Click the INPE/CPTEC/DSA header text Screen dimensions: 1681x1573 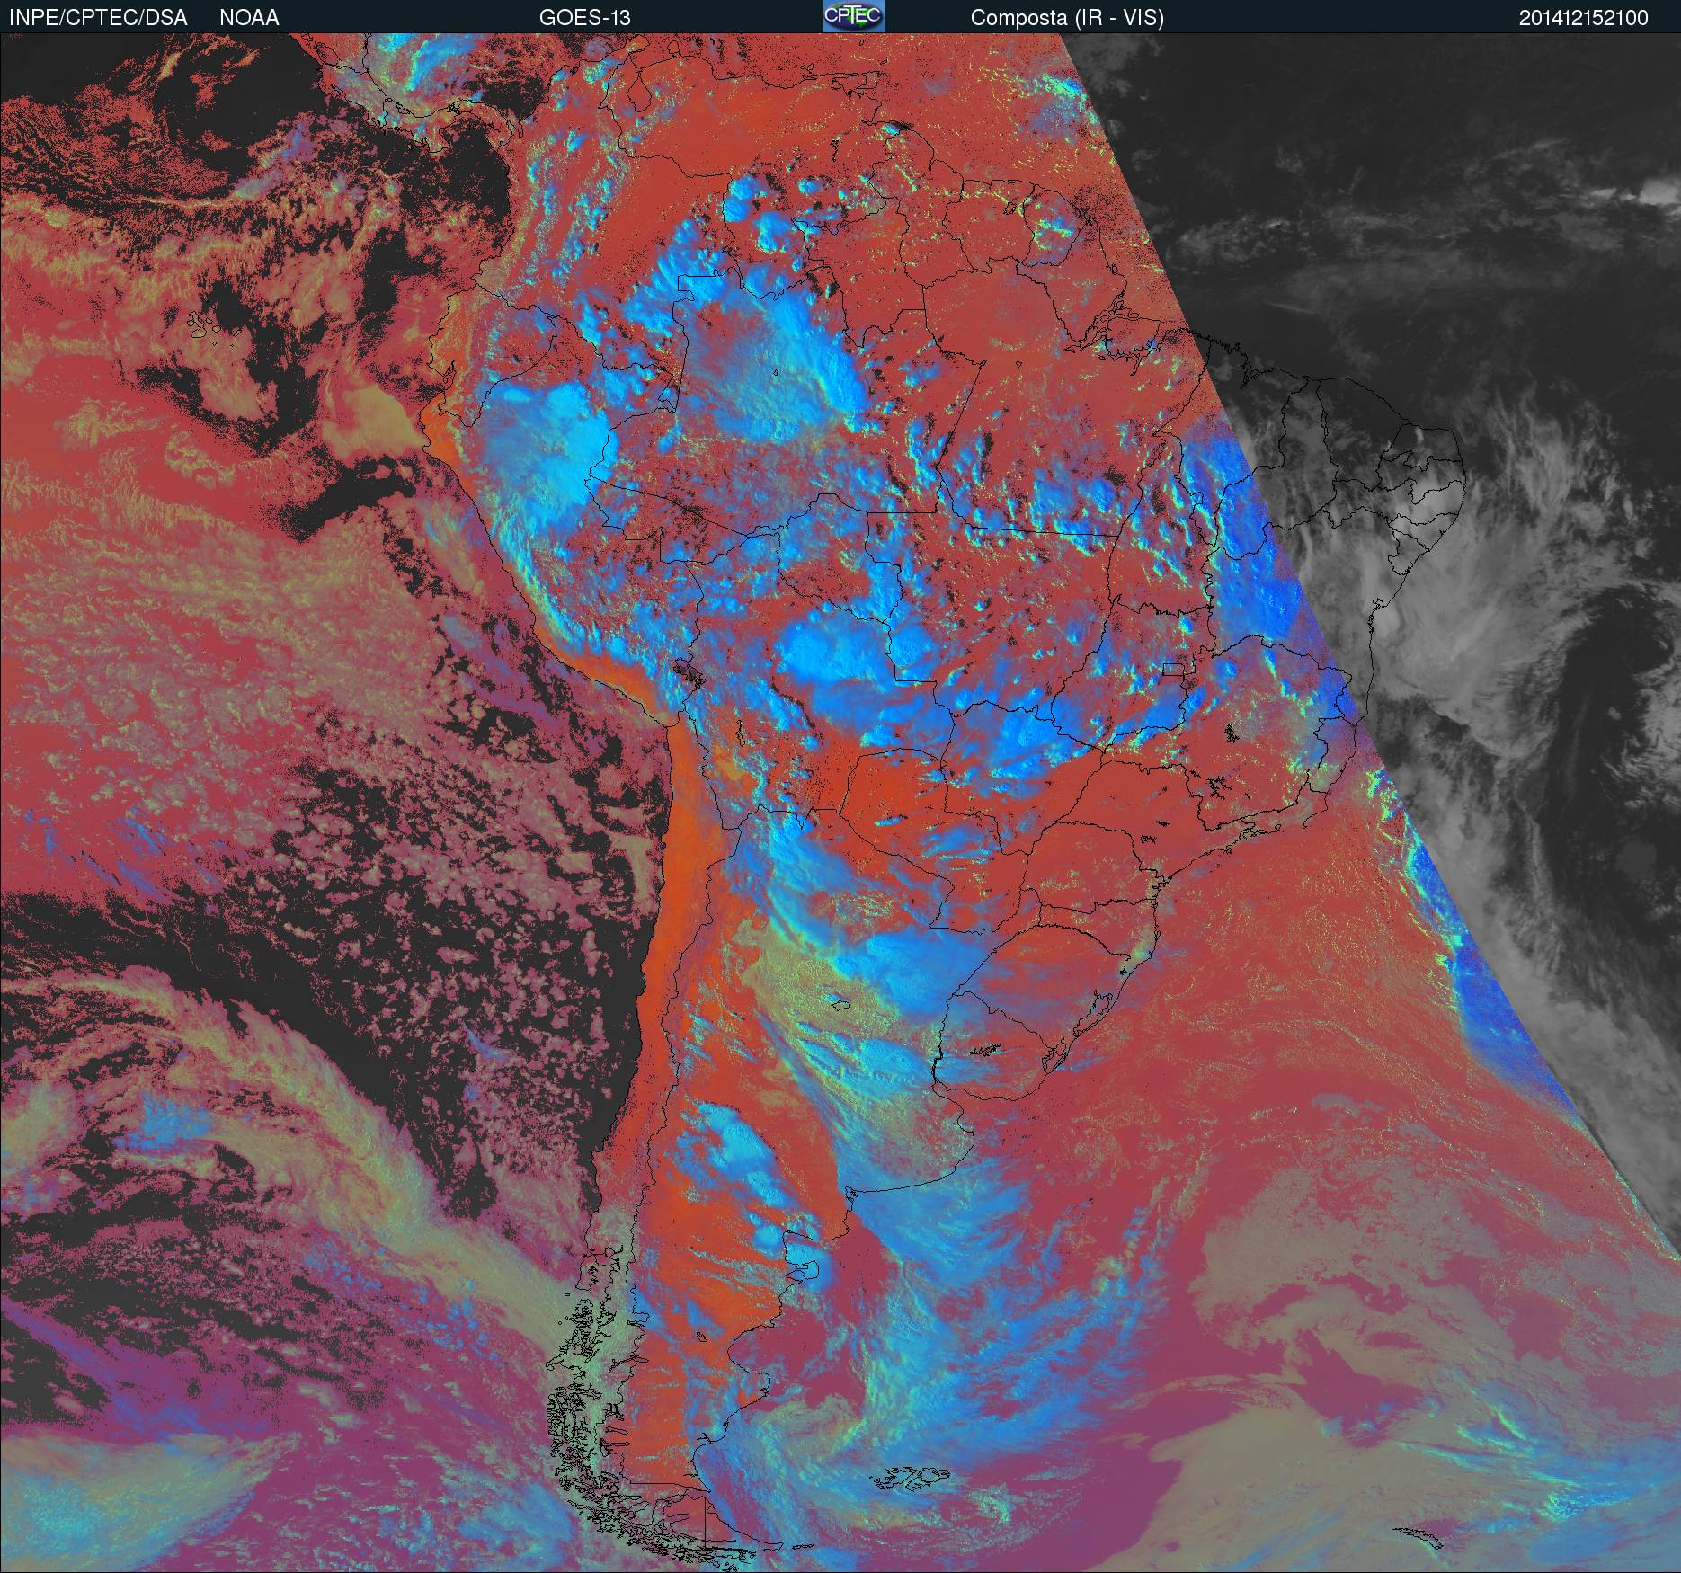(98, 18)
